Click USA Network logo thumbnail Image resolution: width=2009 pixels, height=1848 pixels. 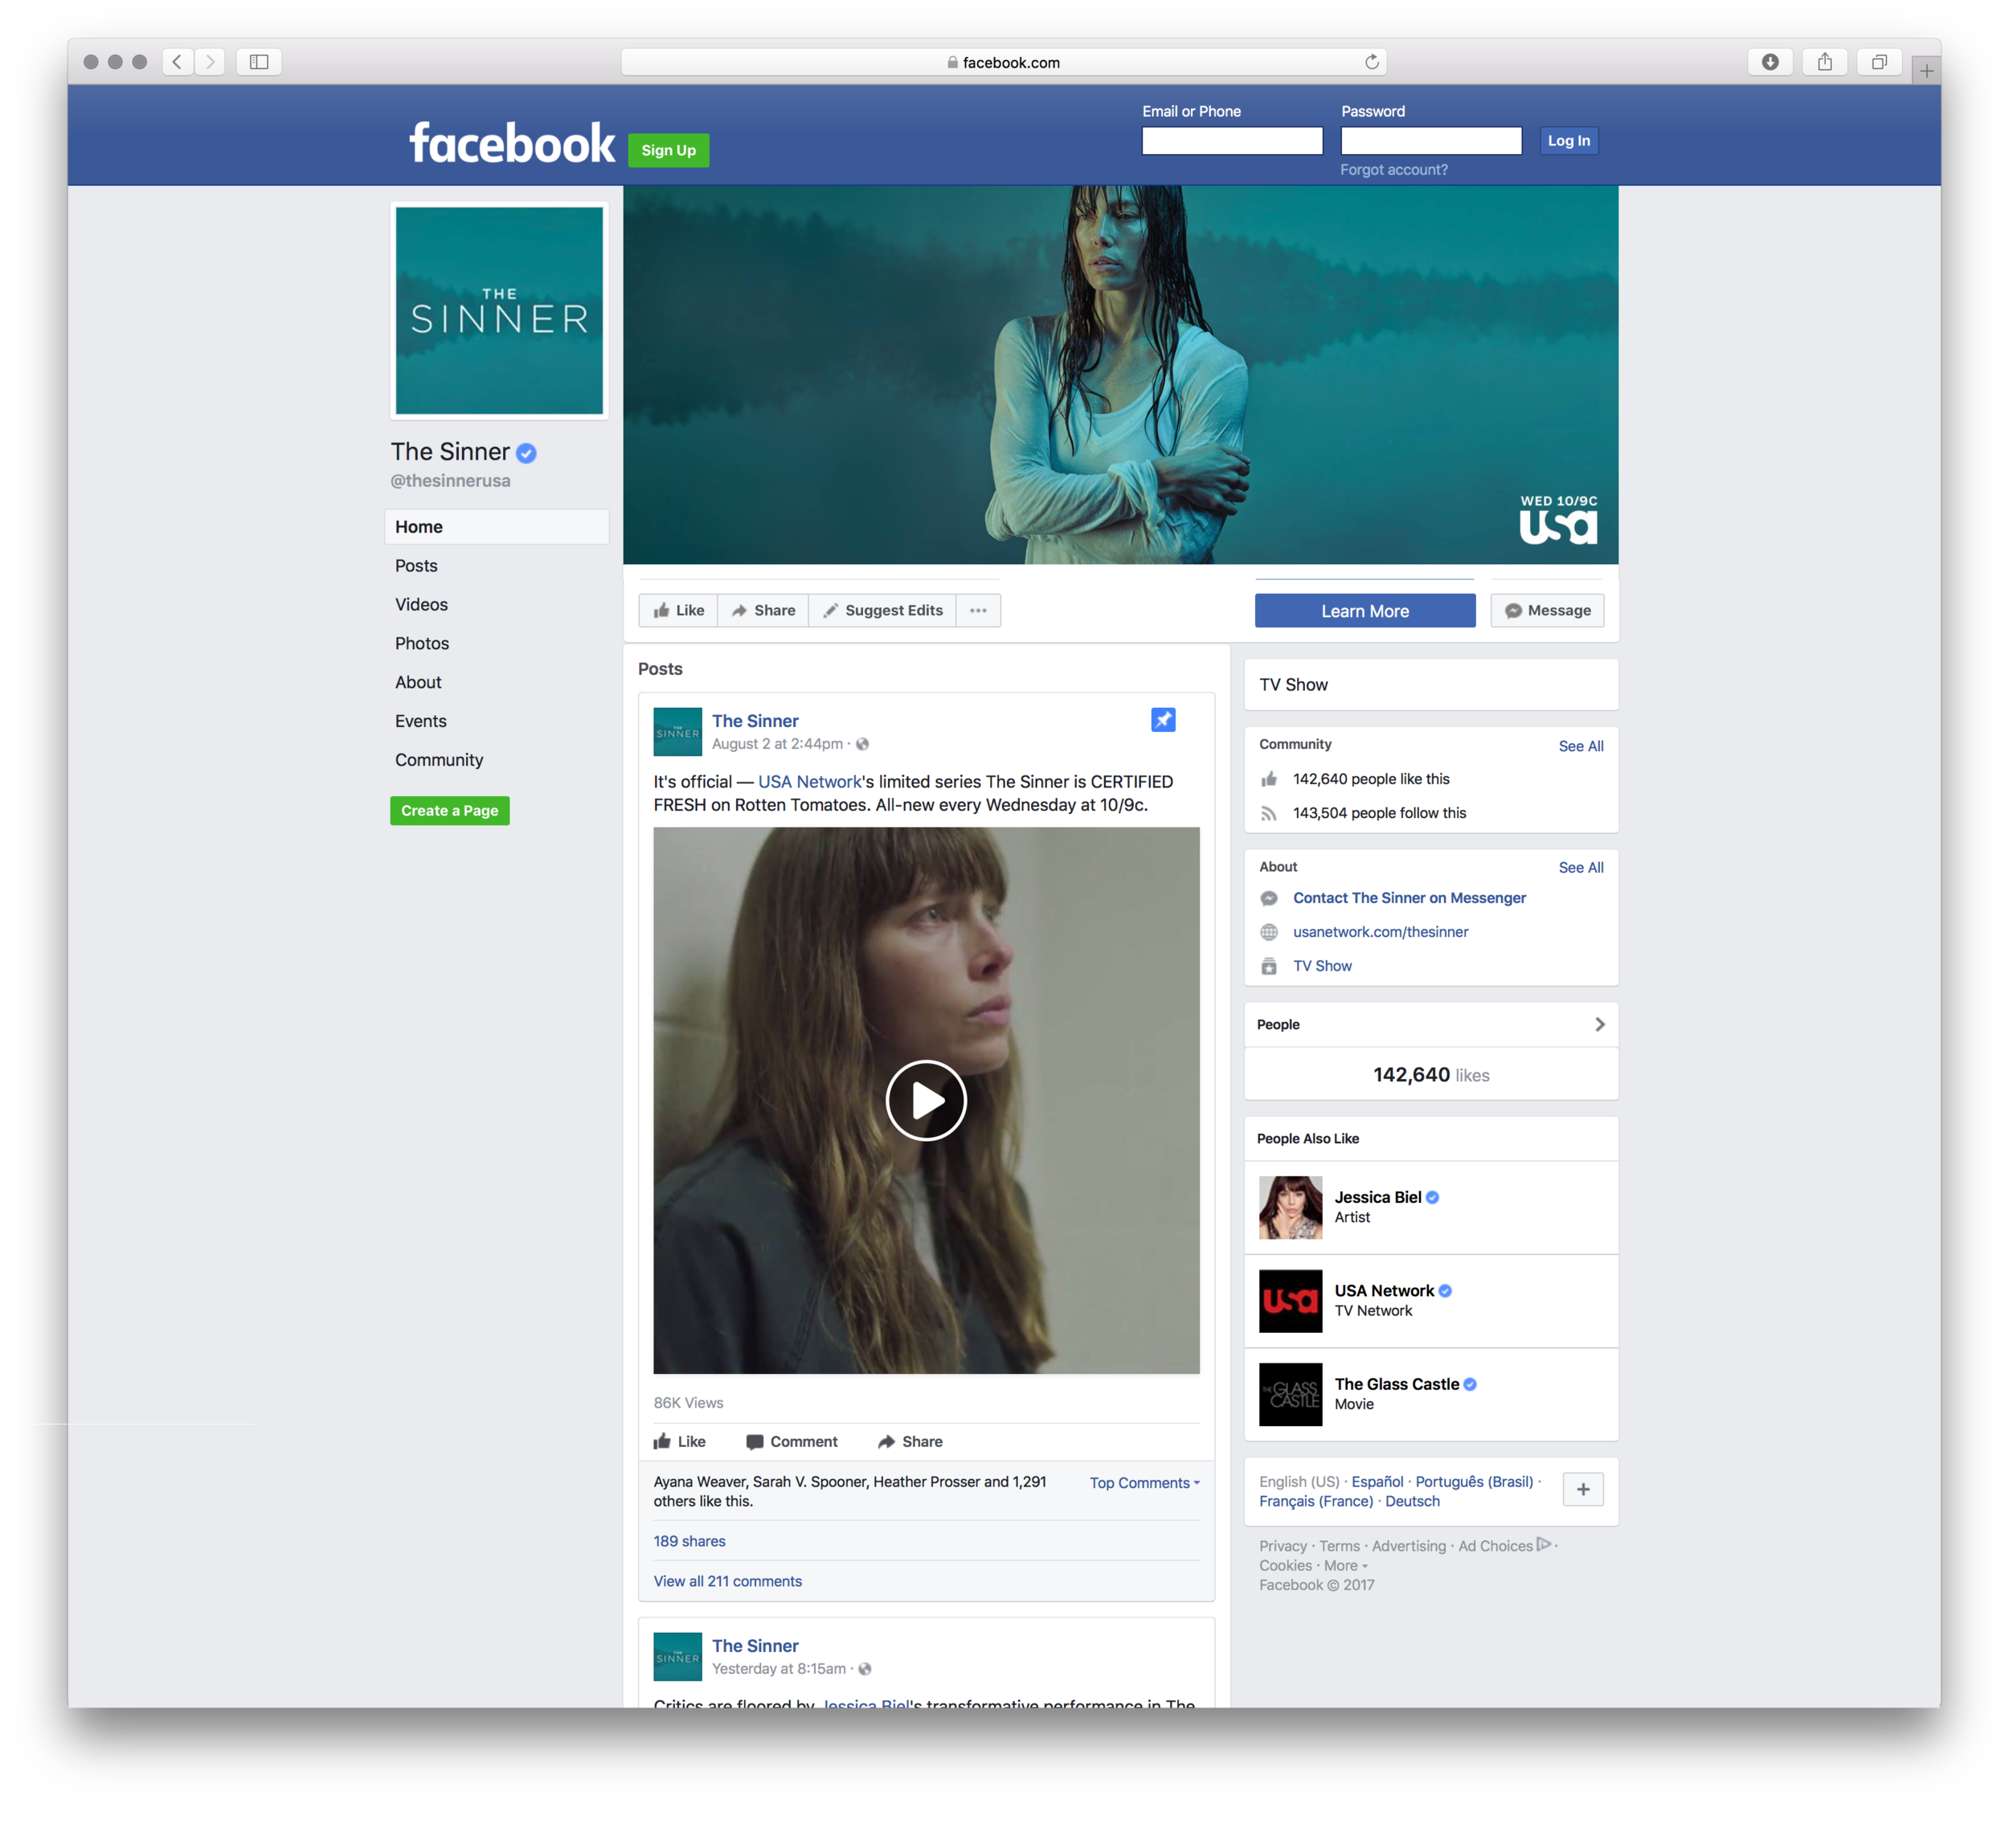tap(1290, 1300)
